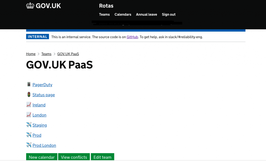
Task: Click the chart icon next to London
Action: coord(29,115)
